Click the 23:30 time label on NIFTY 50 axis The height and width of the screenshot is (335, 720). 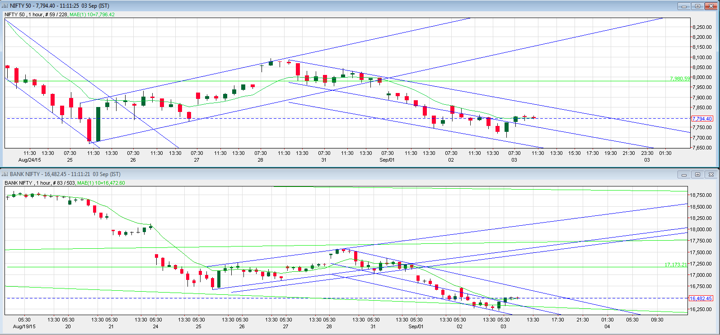pos(647,153)
